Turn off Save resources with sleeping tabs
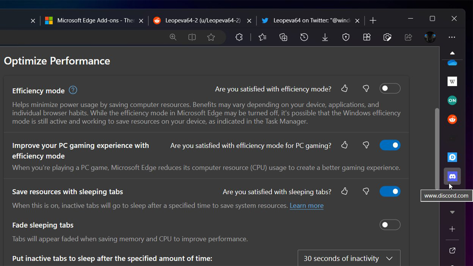 [x=390, y=192]
